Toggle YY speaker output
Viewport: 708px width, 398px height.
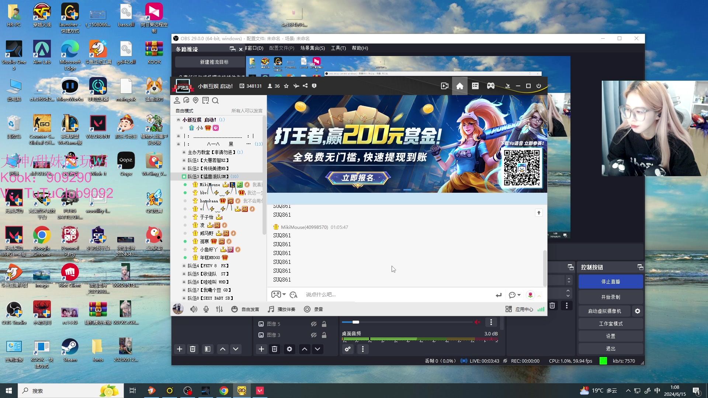(x=194, y=309)
